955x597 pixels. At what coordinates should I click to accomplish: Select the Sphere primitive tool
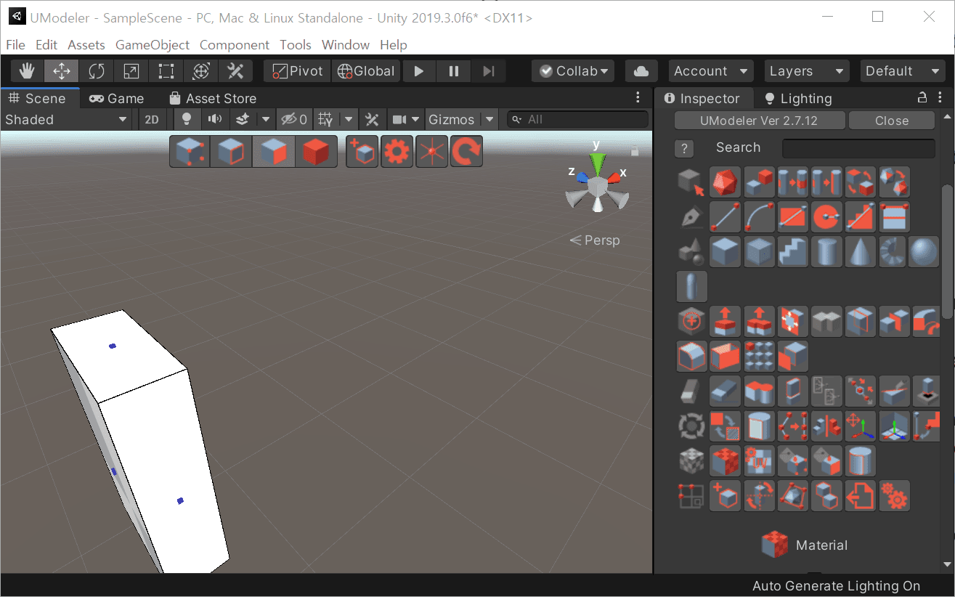click(924, 251)
